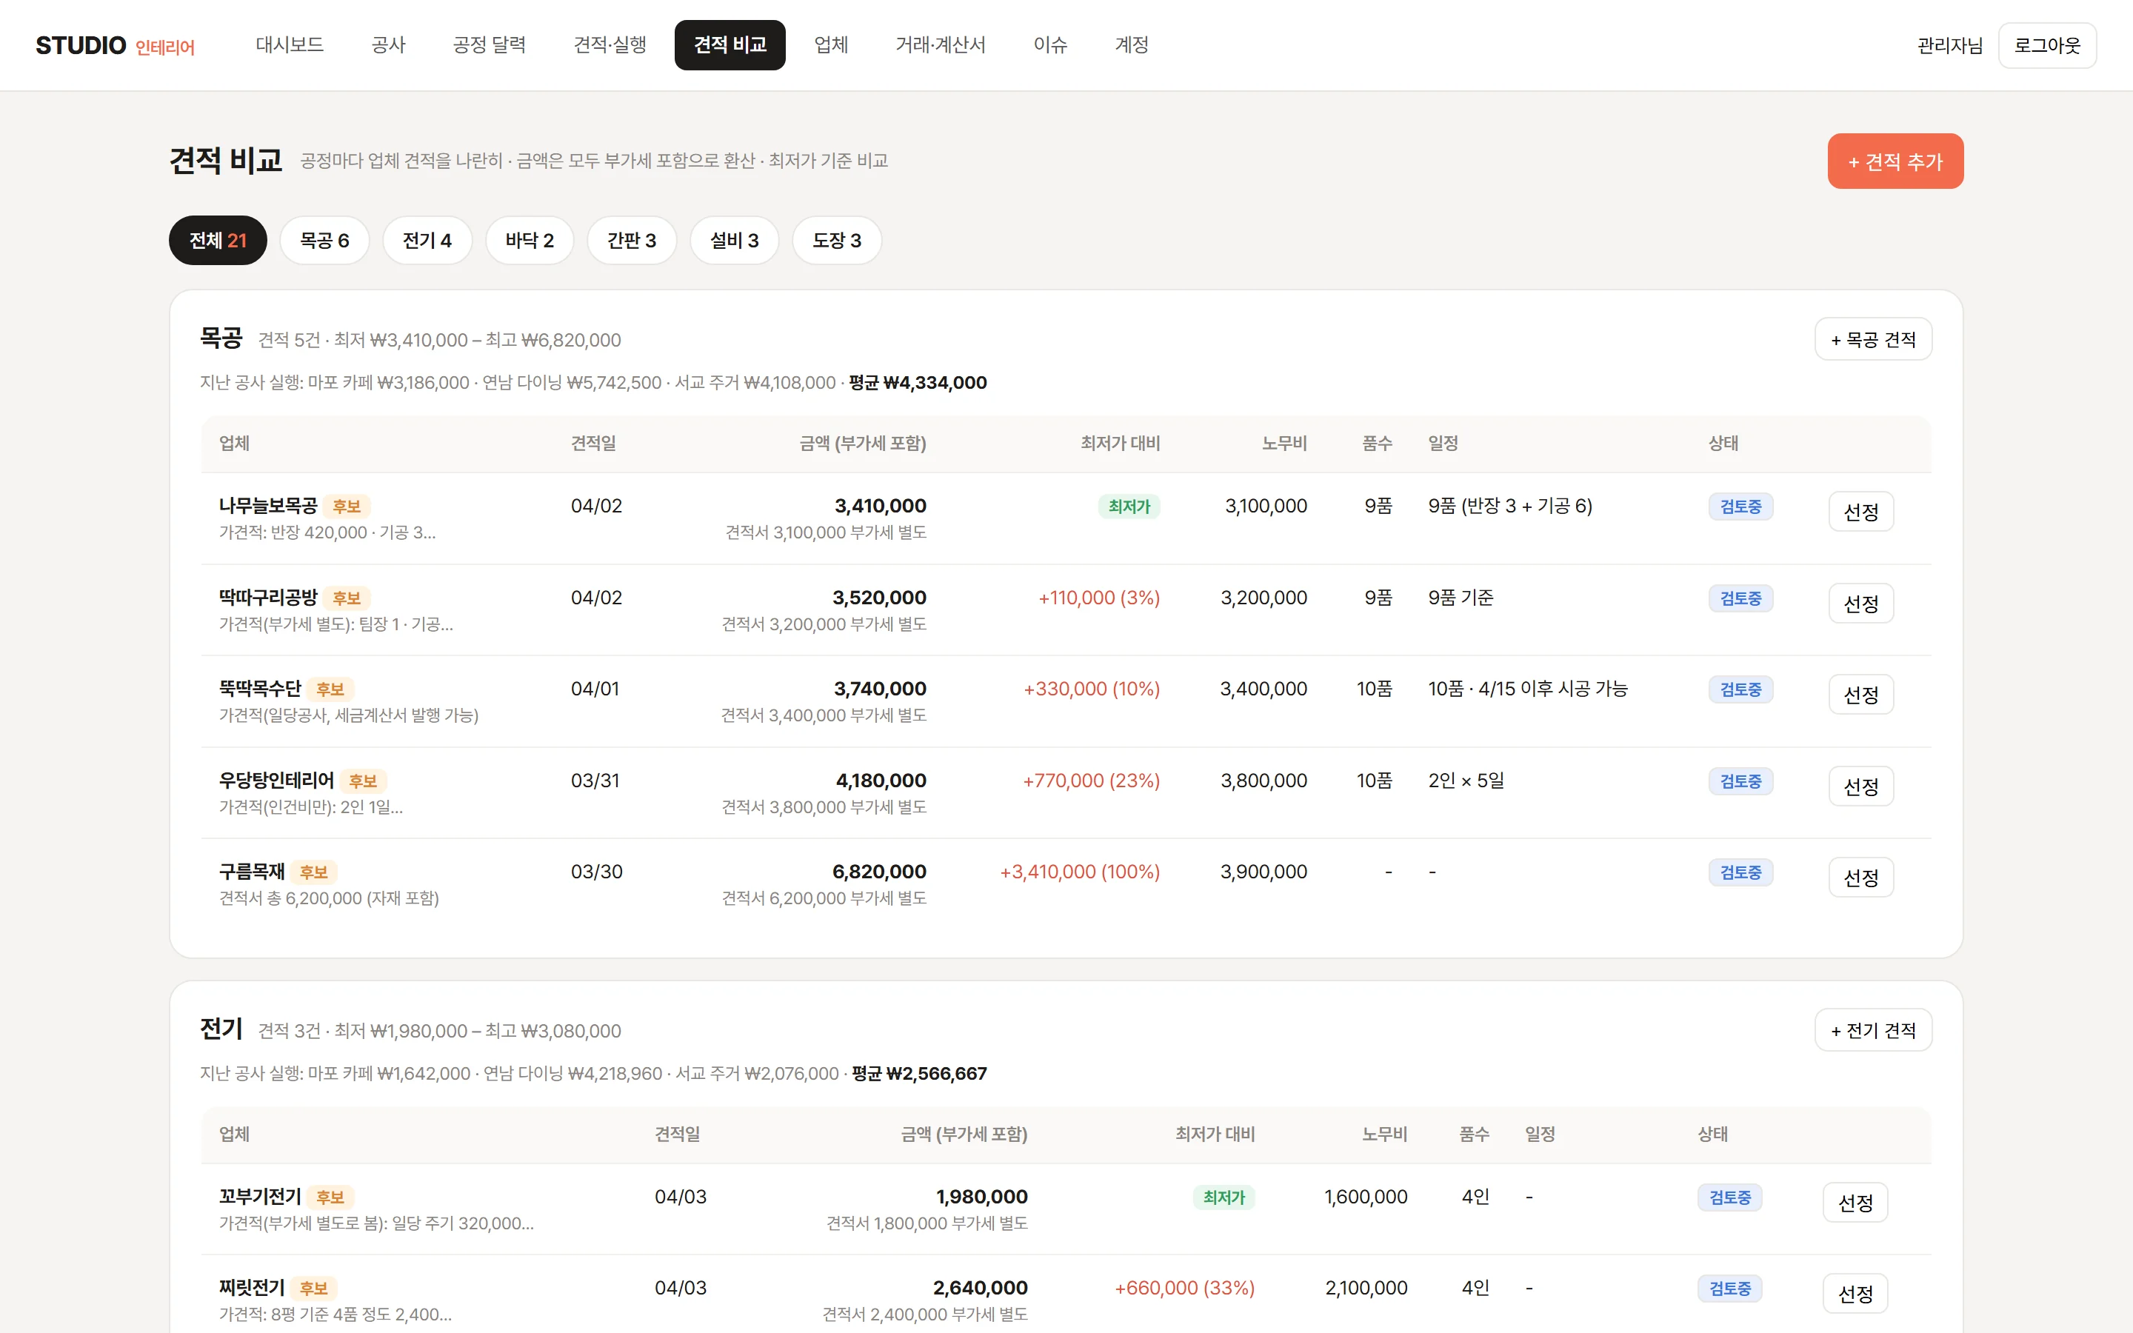Click 선정 for 딱따구리공방
This screenshot has width=2133, height=1333.
point(1860,603)
